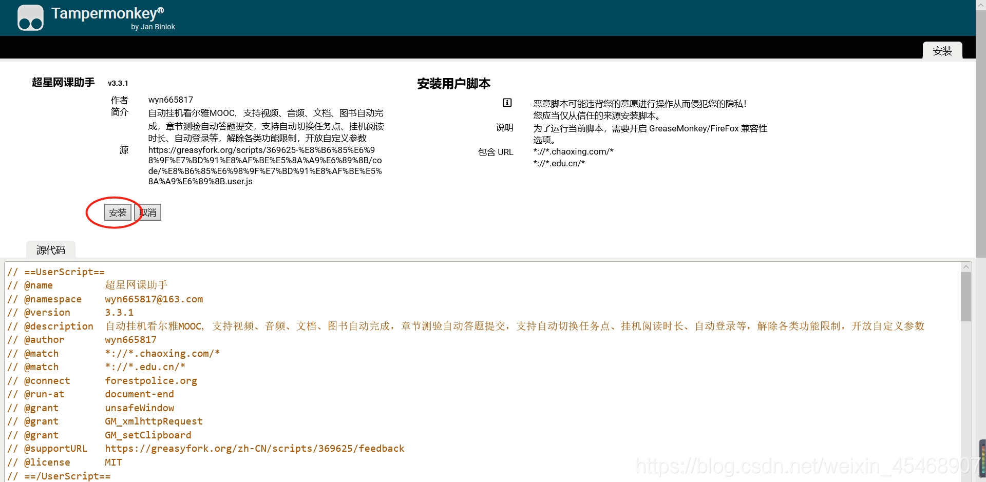Image resolution: width=986 pixels, height=482 pixels.
Task: Click the @match *://*.chaoxing.com/* code line
Action: [113, 354]
